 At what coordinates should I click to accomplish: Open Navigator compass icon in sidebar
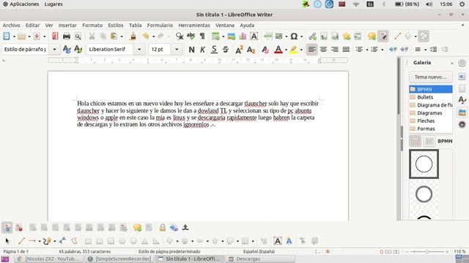coord(462,124)
